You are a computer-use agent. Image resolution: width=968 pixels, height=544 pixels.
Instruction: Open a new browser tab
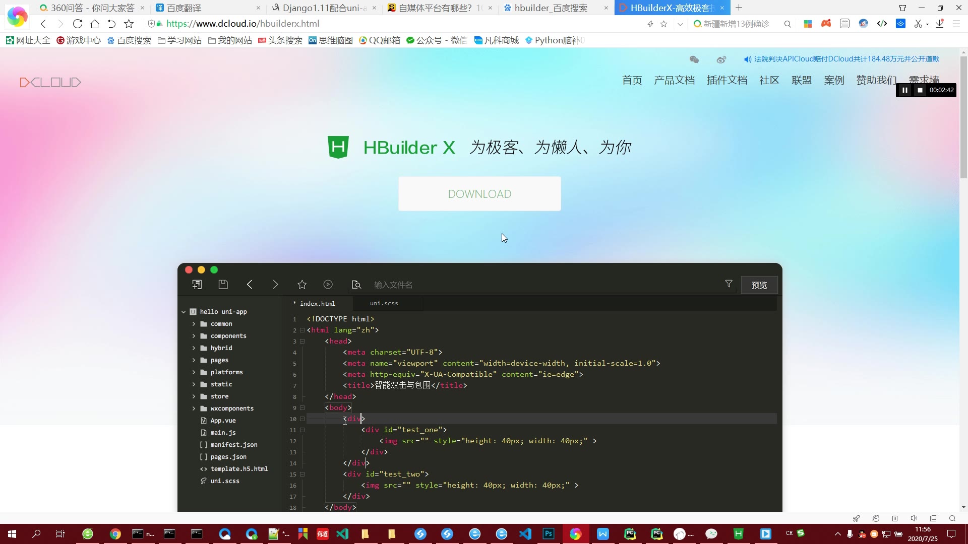tap(739, 8)
